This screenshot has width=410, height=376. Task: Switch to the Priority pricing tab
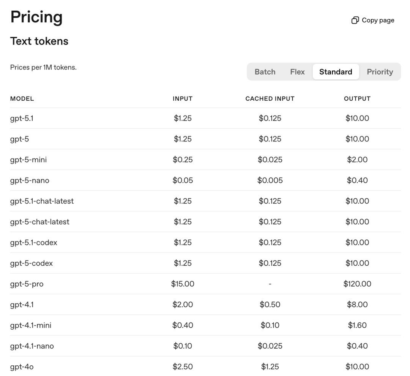380,72
